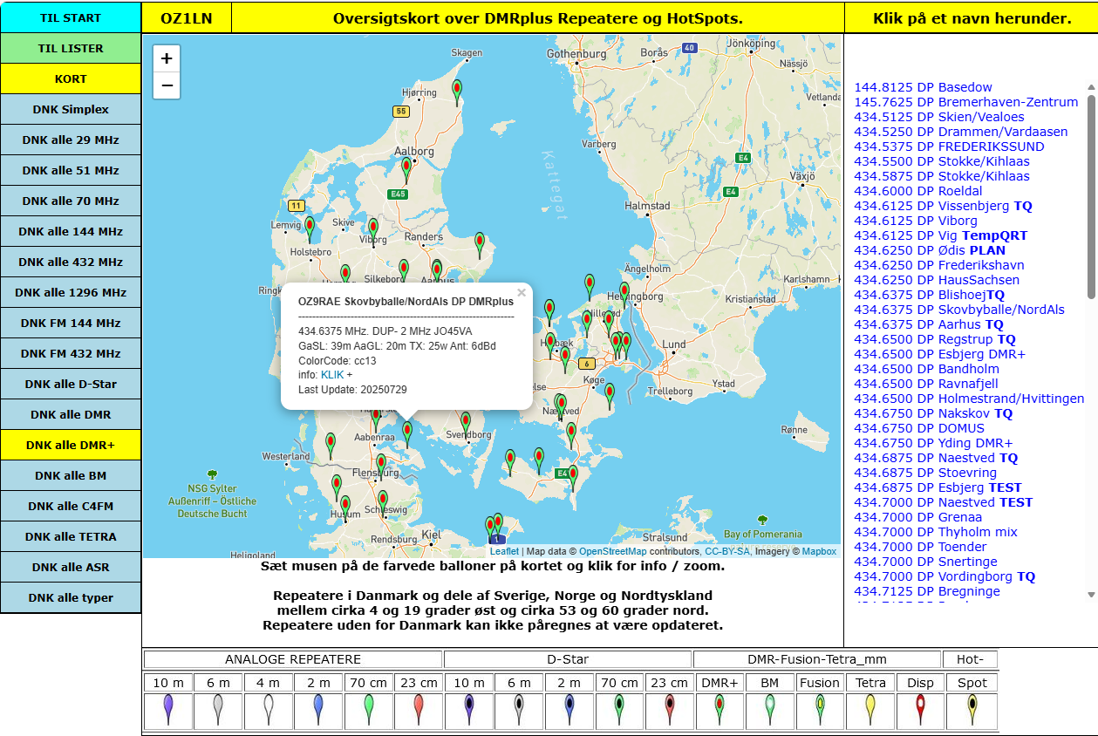
Task: Select 144.8125 DP Basedow from the list
Action: point(923,87)
